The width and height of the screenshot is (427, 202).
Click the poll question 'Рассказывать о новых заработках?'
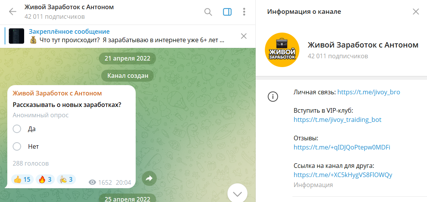[67, 105]
